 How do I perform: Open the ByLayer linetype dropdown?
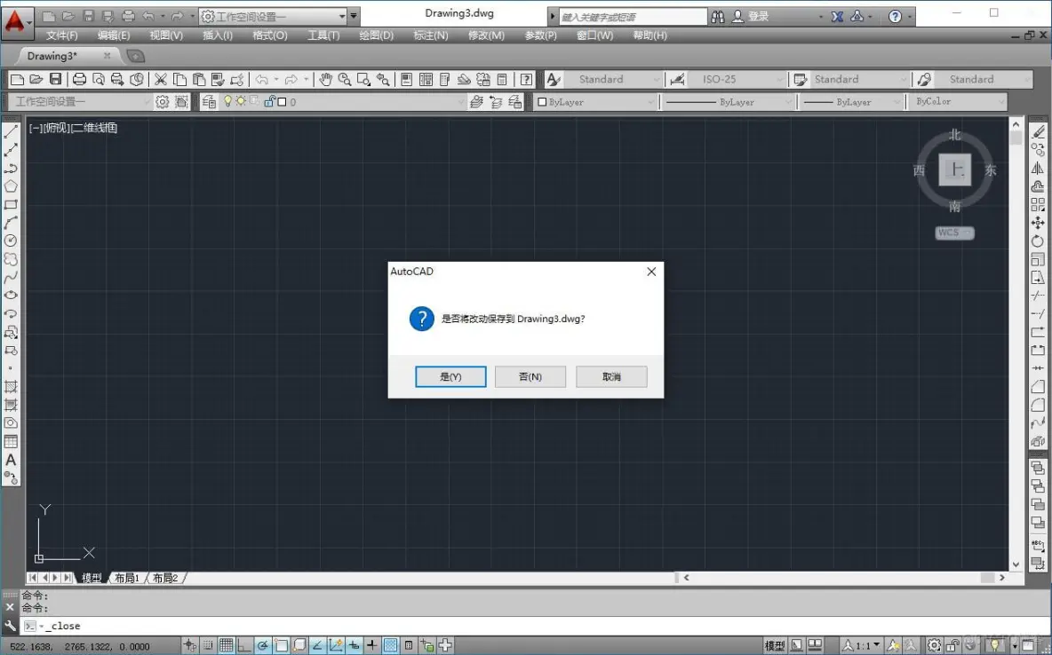click(x=729, y=102)
